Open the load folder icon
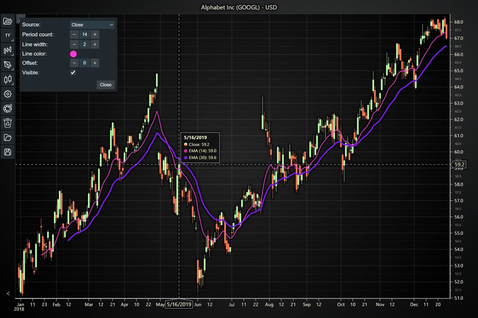Viewport: 478px width, 318px height. [8, 138]
